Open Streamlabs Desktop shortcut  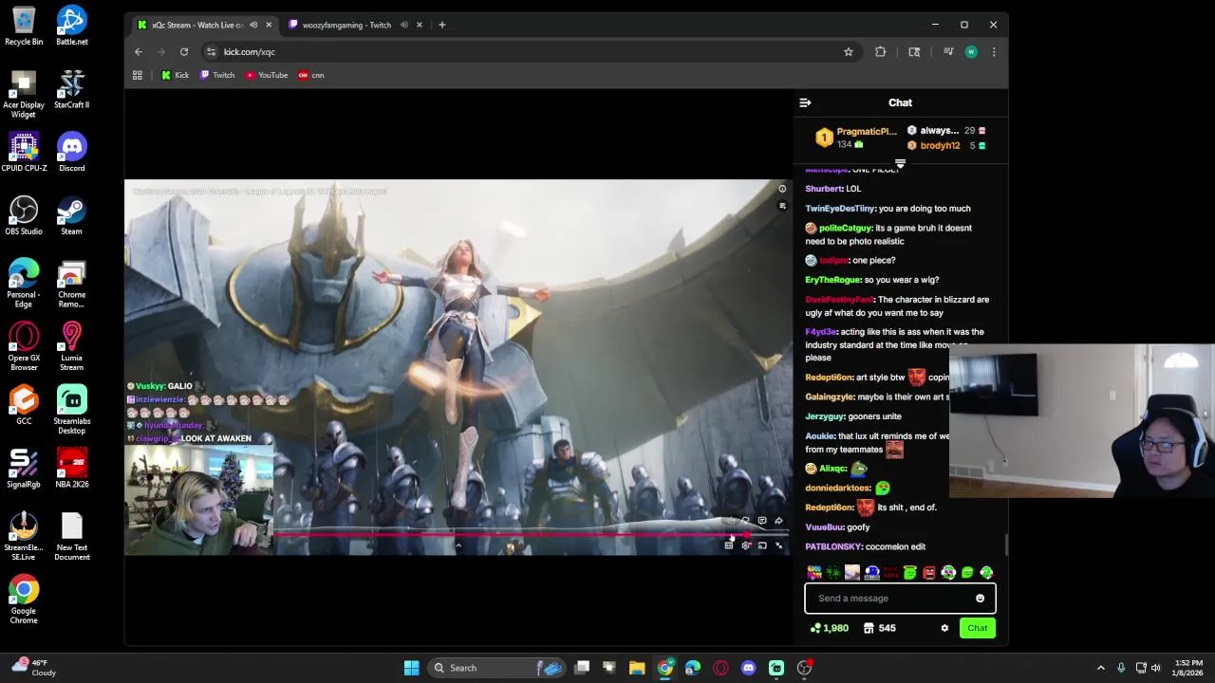71,411
